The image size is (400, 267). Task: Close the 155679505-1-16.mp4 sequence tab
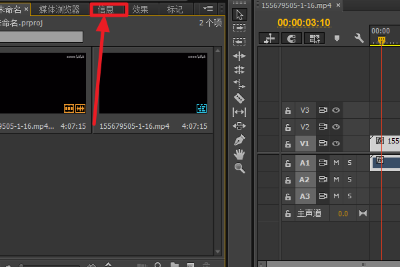pyautogui.click(x=338, y=5)
